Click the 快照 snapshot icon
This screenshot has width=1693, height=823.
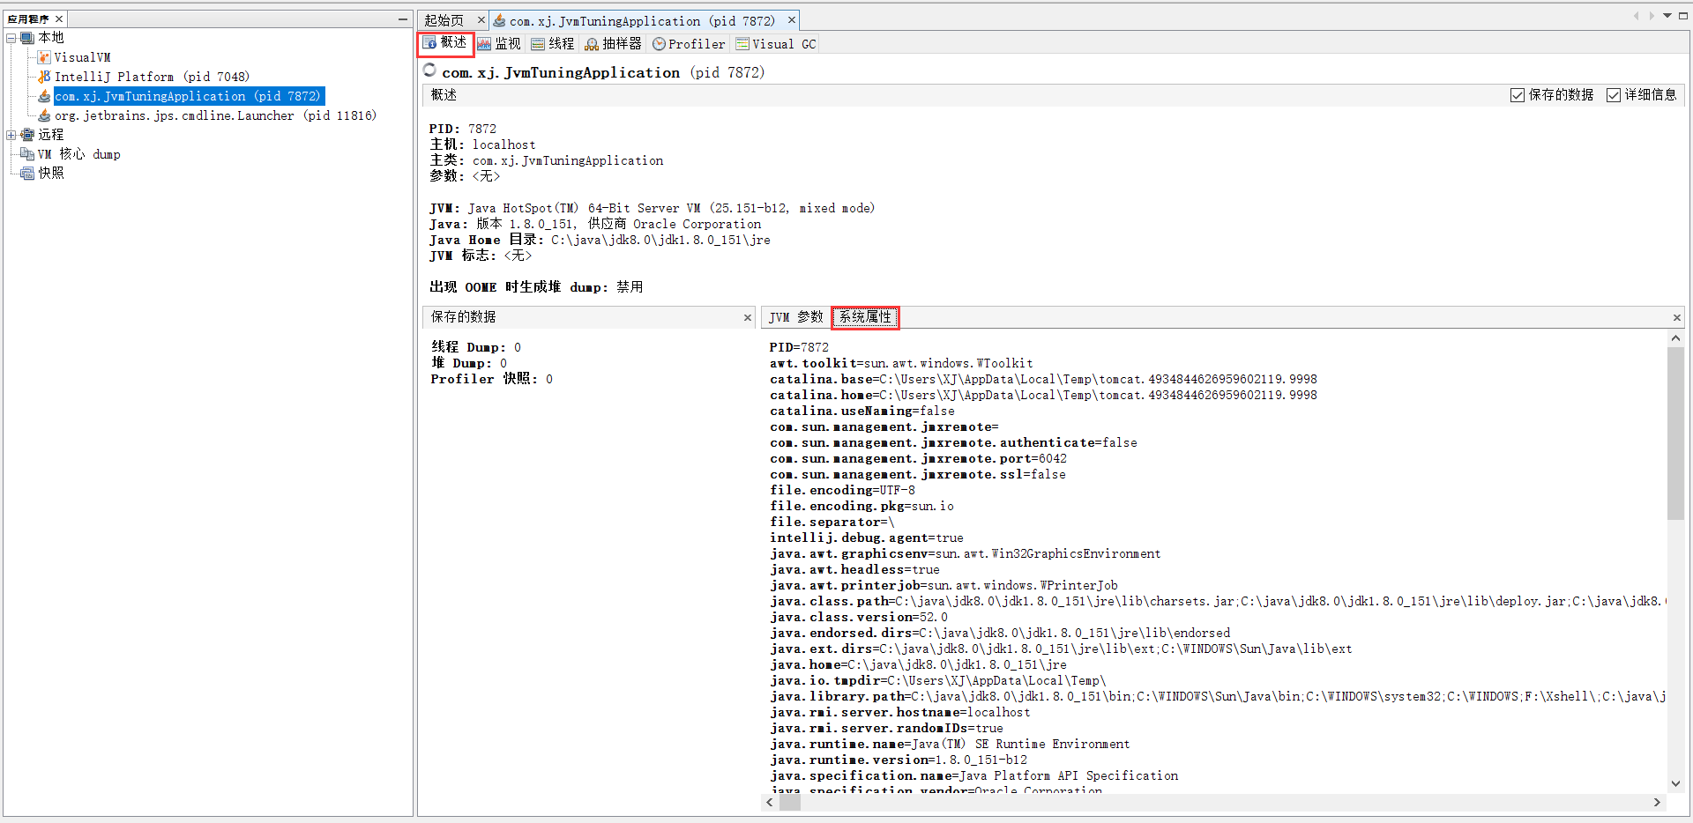[x=27, y=174]
